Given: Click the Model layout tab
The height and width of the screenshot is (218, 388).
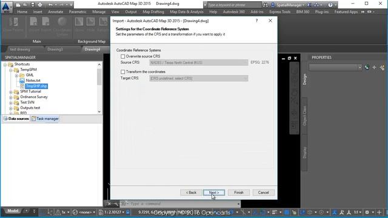Looking at the screenshot, I should pos(13,211).
